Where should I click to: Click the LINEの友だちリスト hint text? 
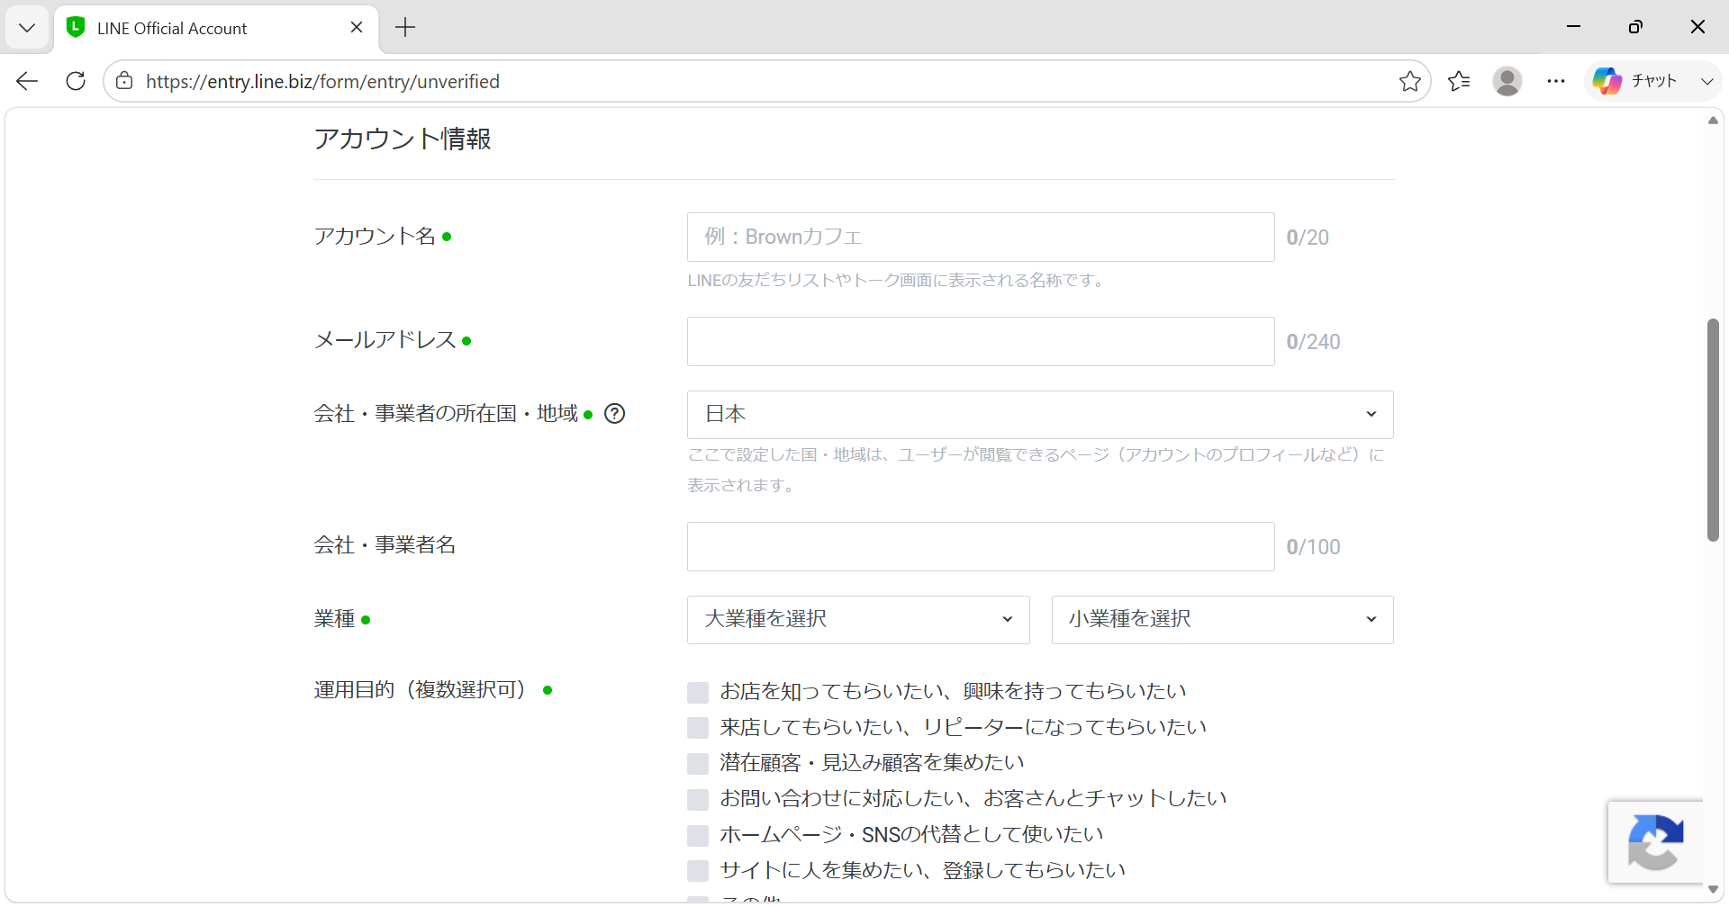pos(897,281)
